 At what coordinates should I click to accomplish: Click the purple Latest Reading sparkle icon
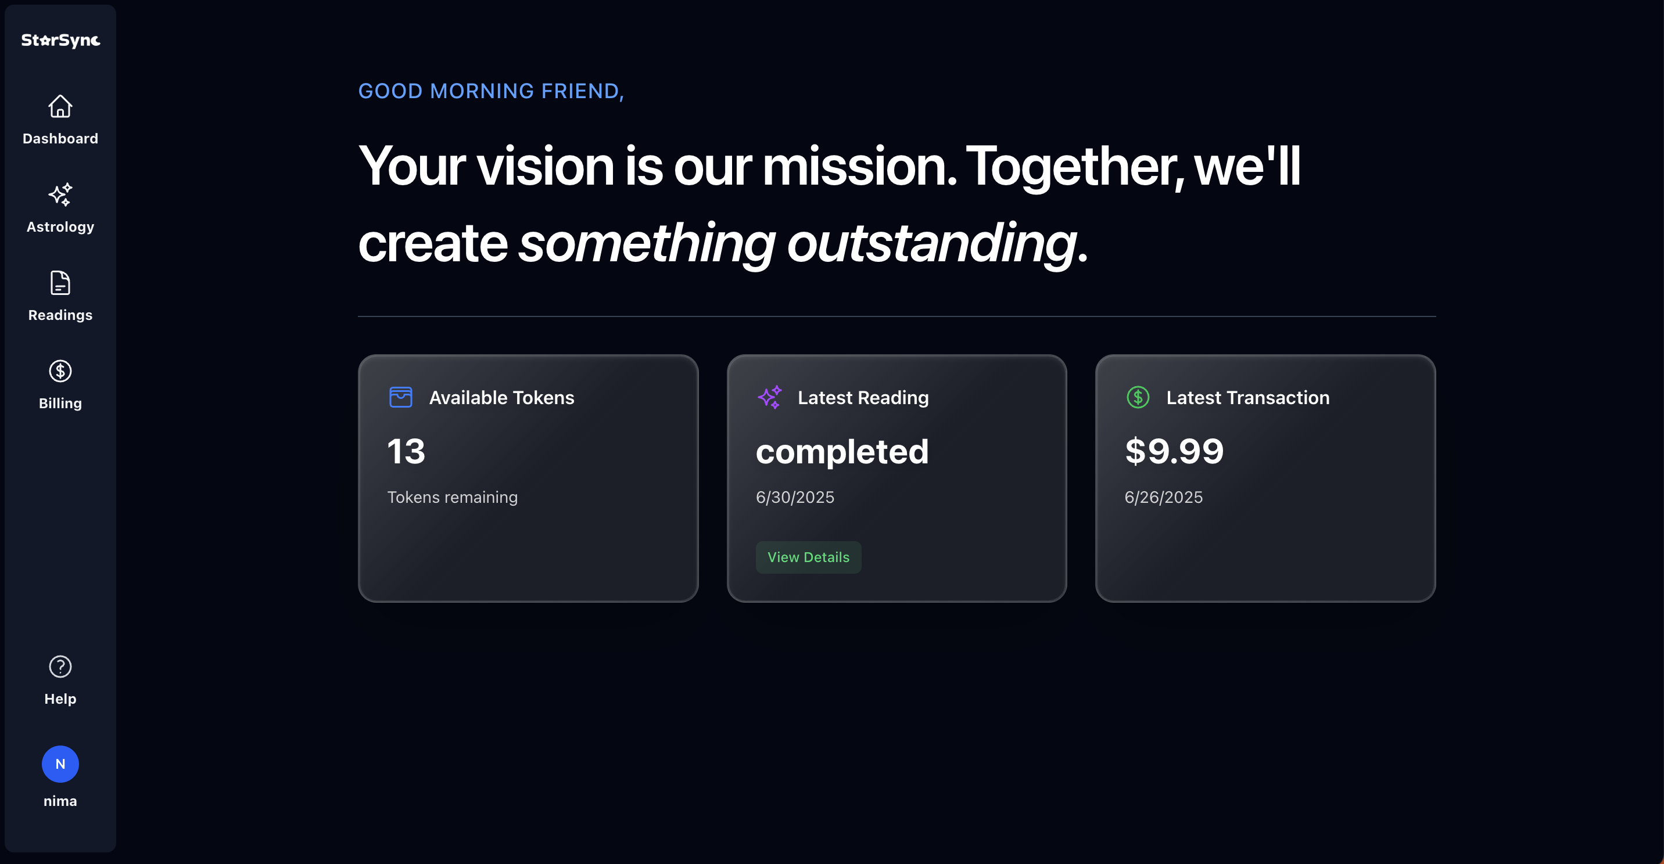769,397
